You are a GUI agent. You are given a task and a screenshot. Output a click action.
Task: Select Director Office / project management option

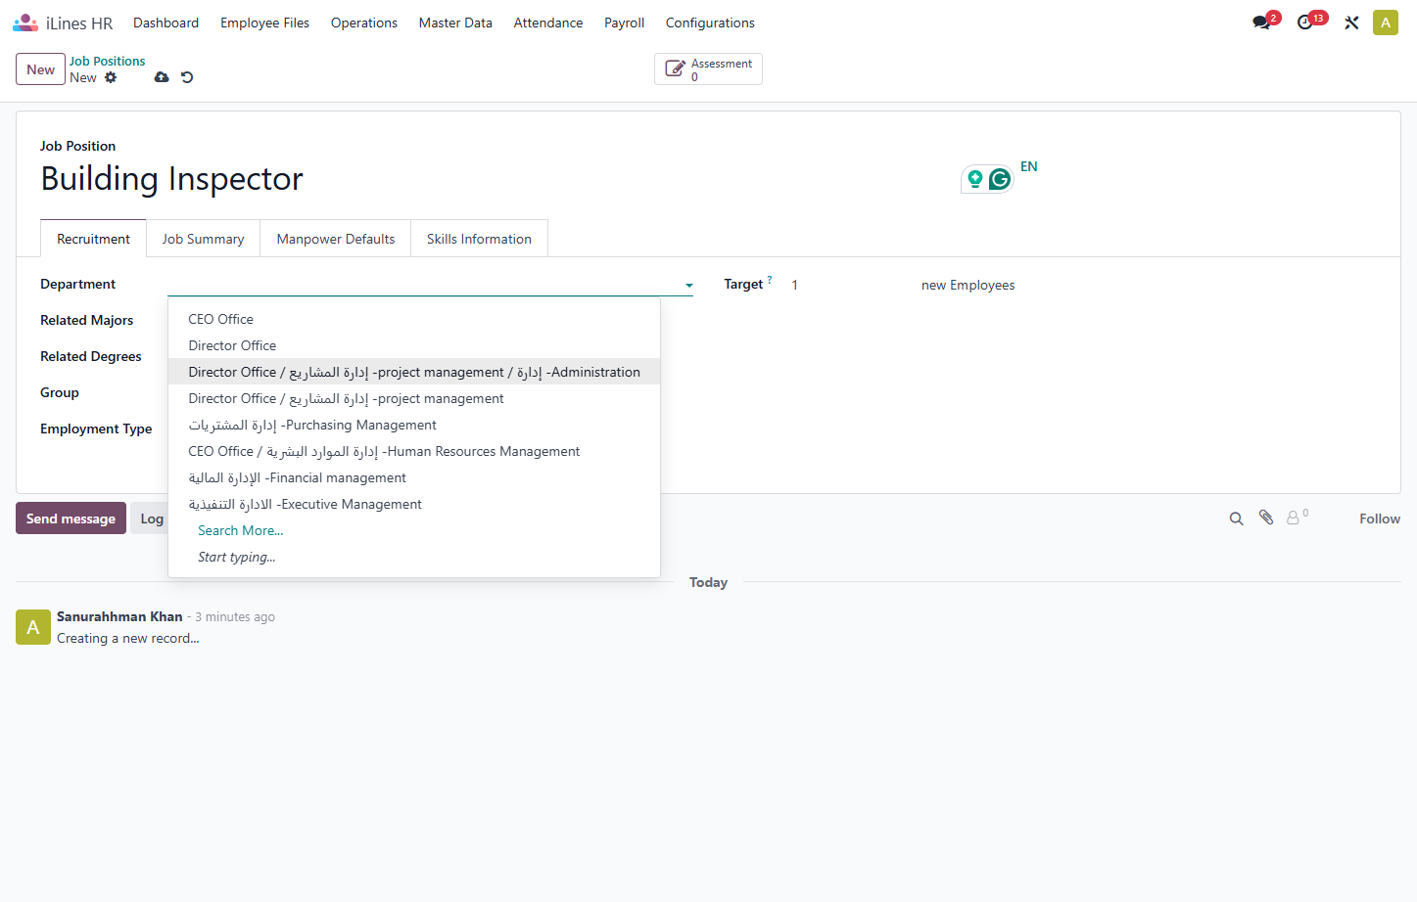click(414, 398)
